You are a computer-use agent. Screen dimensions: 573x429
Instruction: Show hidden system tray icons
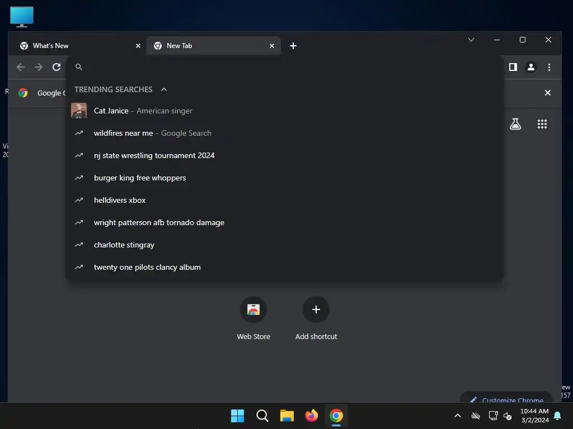coord(458,416)
